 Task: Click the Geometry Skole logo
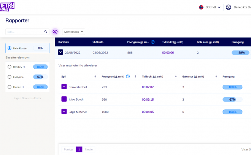[7, 6]
